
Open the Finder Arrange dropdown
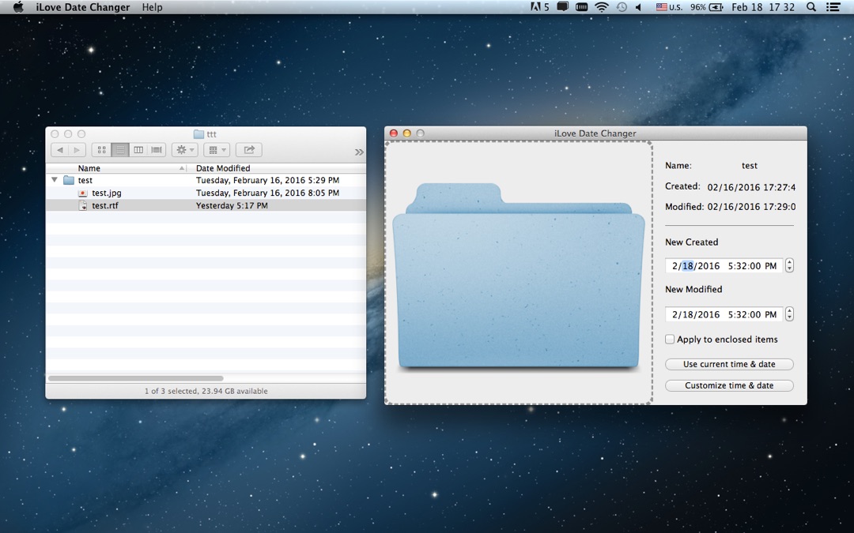pyautogui.click(x=216, y=150)
